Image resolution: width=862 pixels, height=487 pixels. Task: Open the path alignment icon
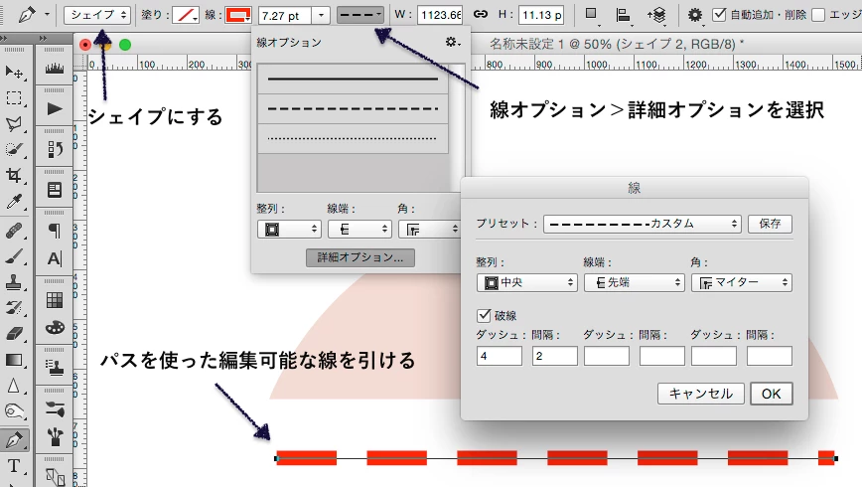[623, 15]
